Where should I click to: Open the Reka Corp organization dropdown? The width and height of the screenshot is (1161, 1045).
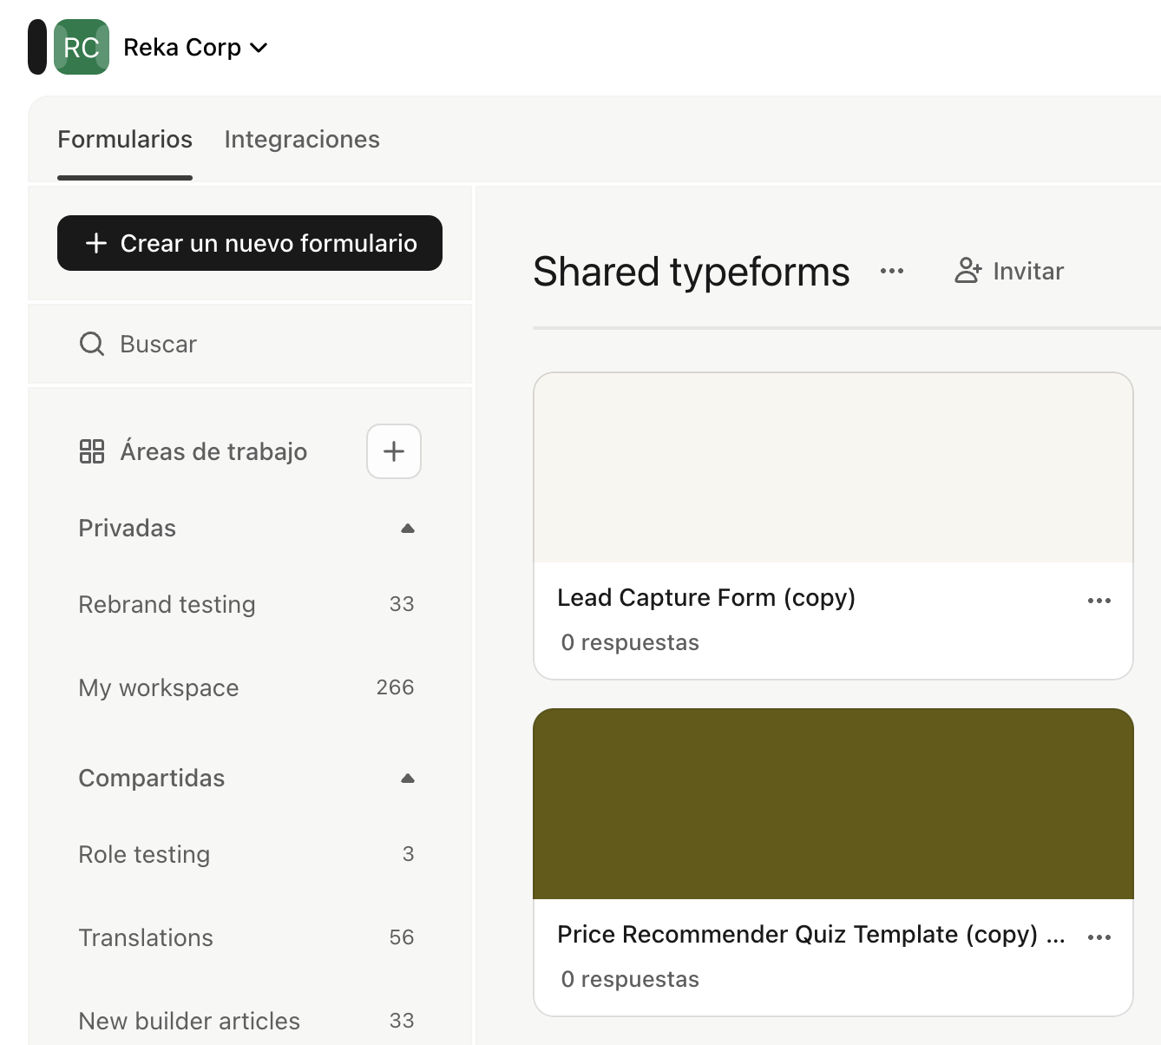tap(195, 47)
